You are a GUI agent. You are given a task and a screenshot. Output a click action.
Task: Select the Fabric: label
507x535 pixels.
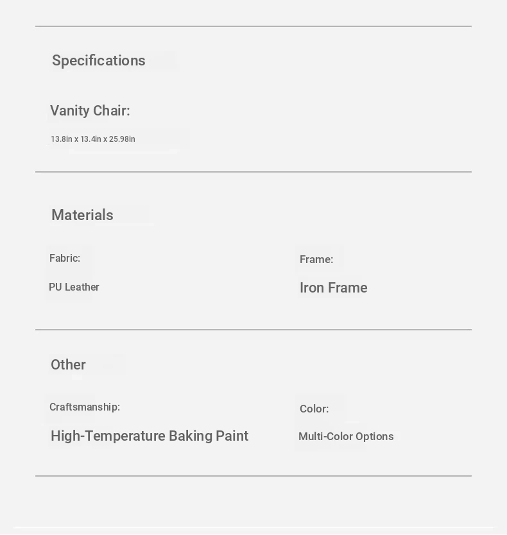click(65, 259)
